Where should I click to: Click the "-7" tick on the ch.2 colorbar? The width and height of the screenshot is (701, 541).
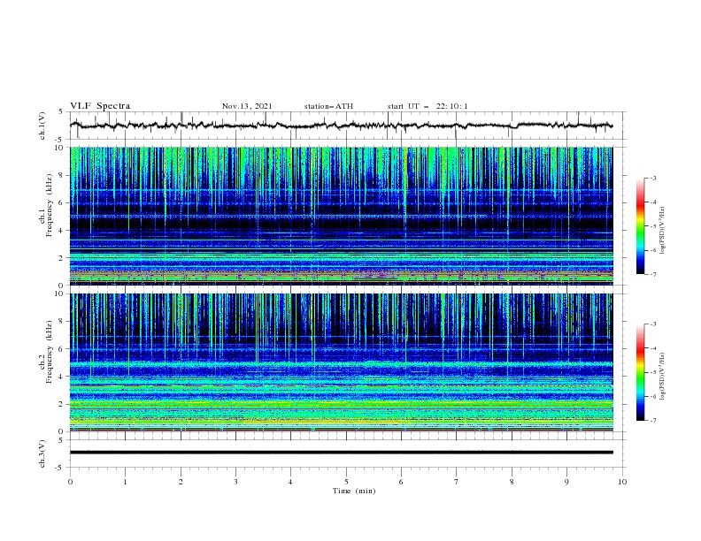653,421
